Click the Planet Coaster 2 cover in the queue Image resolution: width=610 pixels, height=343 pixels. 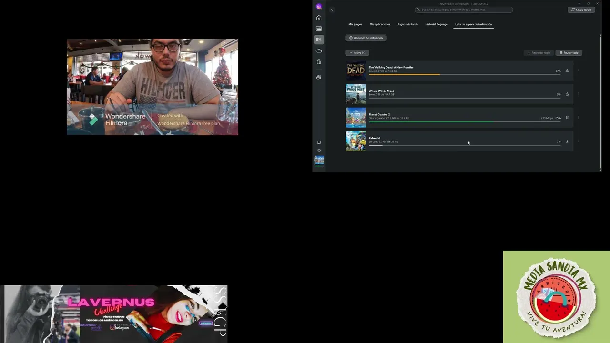[x=356, y=118]
